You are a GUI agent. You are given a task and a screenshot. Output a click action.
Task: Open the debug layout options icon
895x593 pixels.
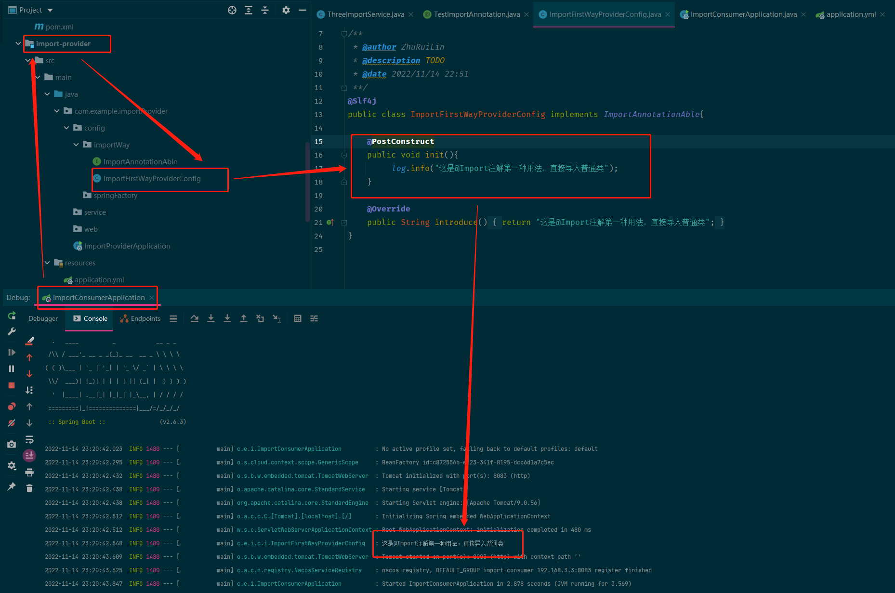[173, 318]
